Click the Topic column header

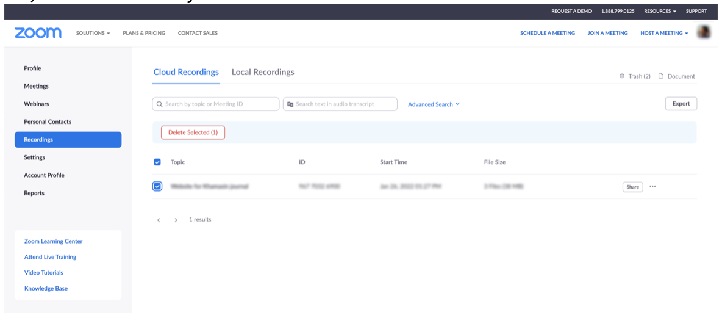pos(177,162)
